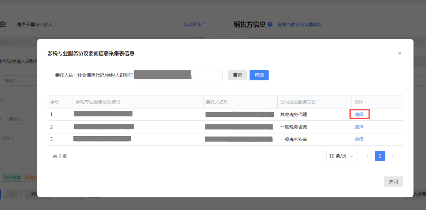426x210 pixels.
Task: Go to next page arrow
Action: [392, 156]
